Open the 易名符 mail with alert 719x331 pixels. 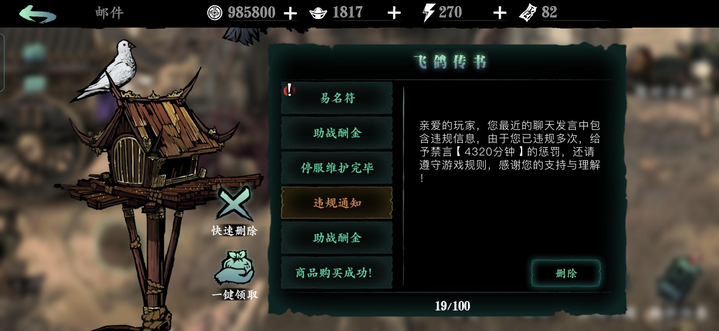click(337, 98)
